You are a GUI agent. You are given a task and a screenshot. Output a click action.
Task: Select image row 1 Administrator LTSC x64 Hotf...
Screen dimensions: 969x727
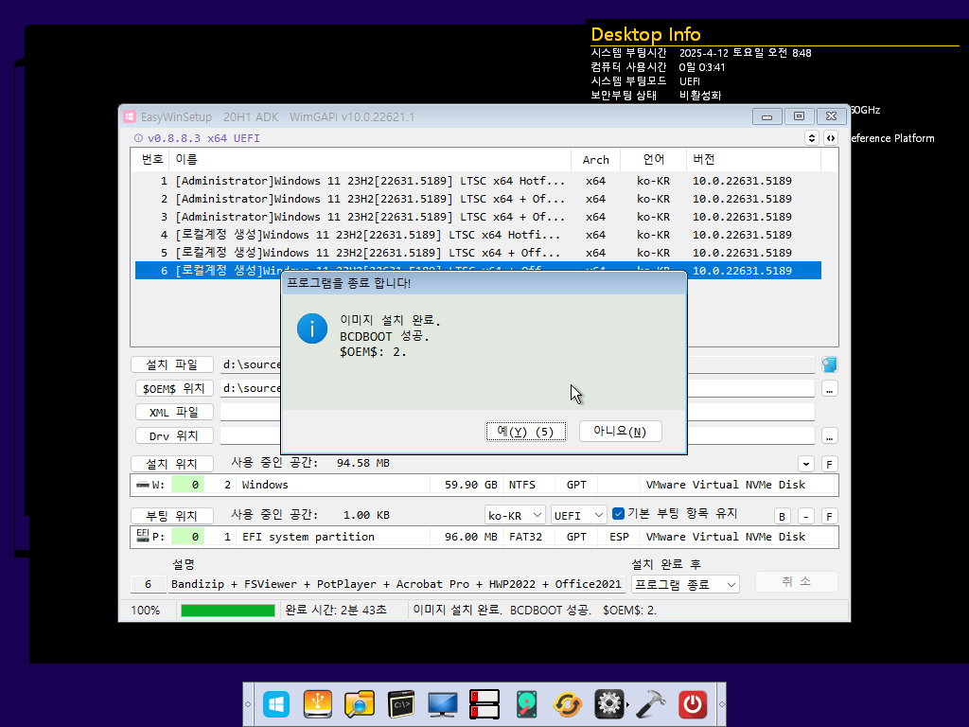pos(478,181)
